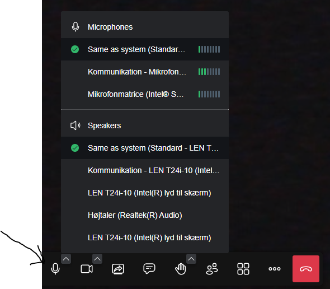
Task: Raise your hand with the hand icon
Action: 180,269
